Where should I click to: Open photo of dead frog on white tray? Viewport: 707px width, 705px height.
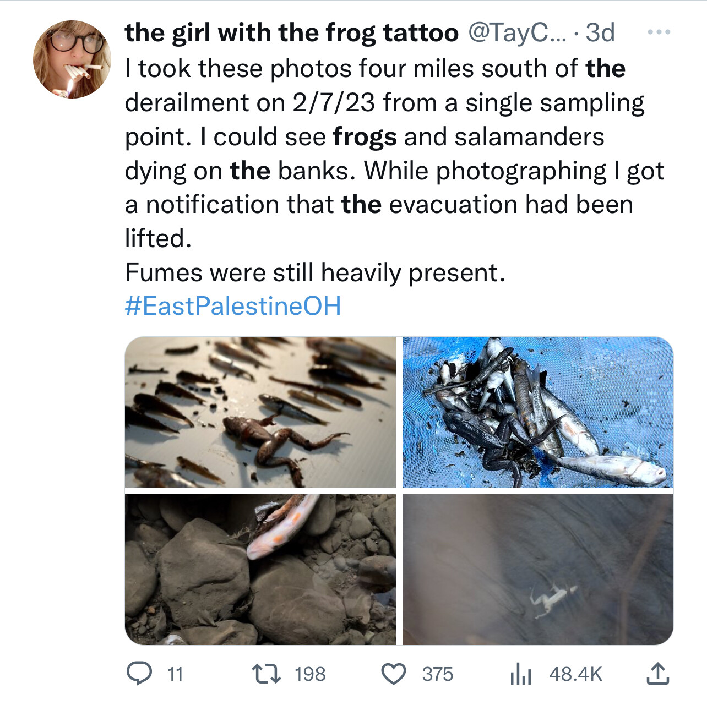coord(260,412)
